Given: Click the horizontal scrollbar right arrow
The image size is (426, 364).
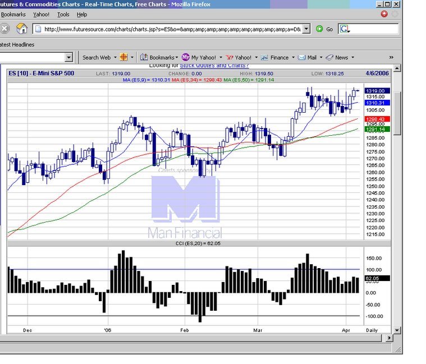Looking at the screenshot, I should click(x=389, y=338).
